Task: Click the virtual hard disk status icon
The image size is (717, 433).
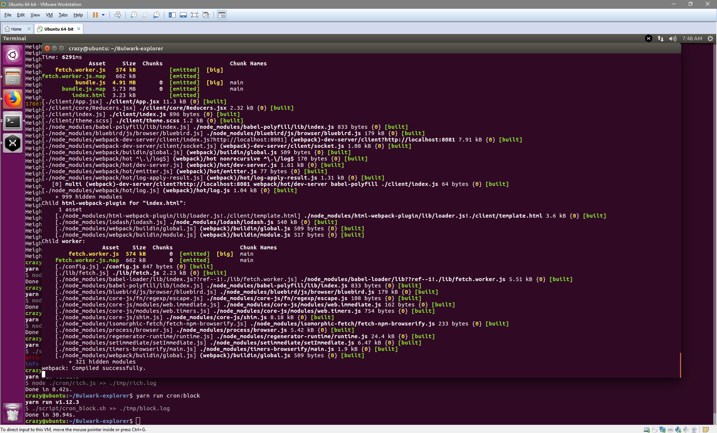Action: [x=647, y=430]
